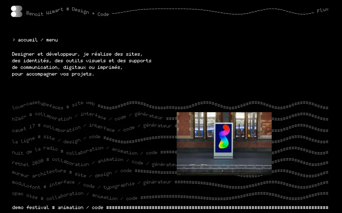Open the h2air collaboration project
This screenshot has height=213, width=342.
[x=88, y=116]
